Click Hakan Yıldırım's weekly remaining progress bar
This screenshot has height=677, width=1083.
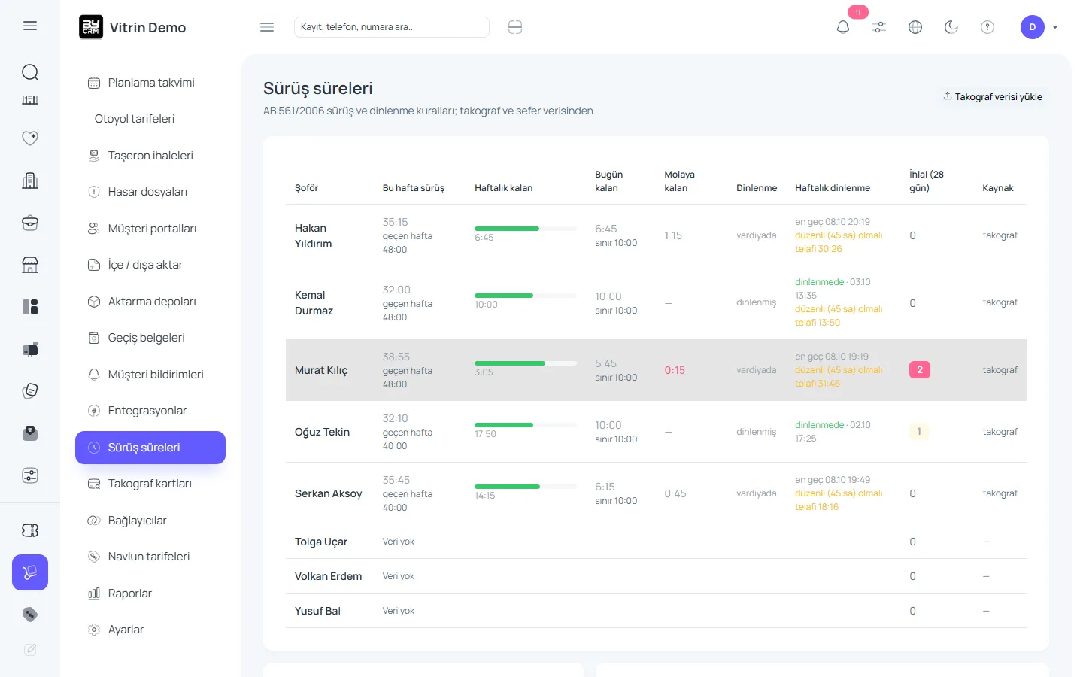(x=525, y=229)
